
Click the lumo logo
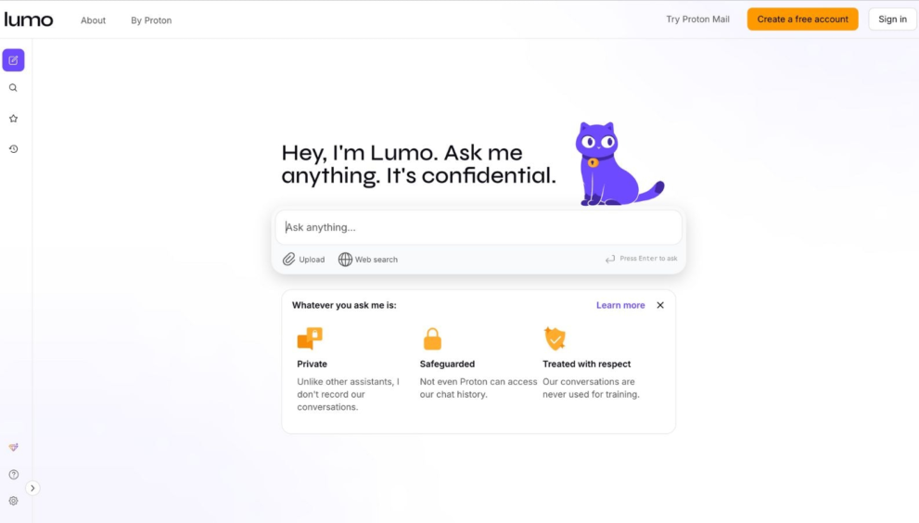tap(29, 19)
